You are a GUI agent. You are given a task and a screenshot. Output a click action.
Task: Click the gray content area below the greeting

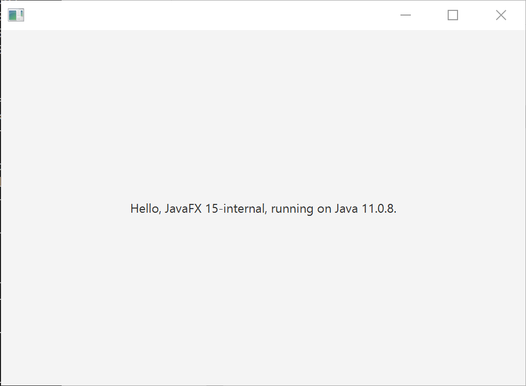tap(263, 301)
